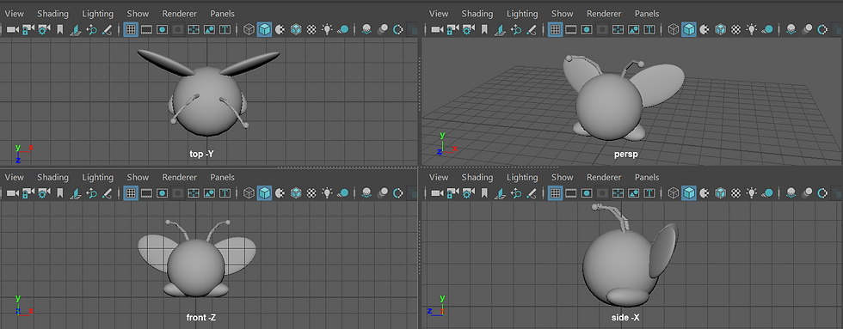The height and width of the screenshot is (329, 843).
Task: Toggle Grid display in top panel toolbar
Action: (131, 29)
